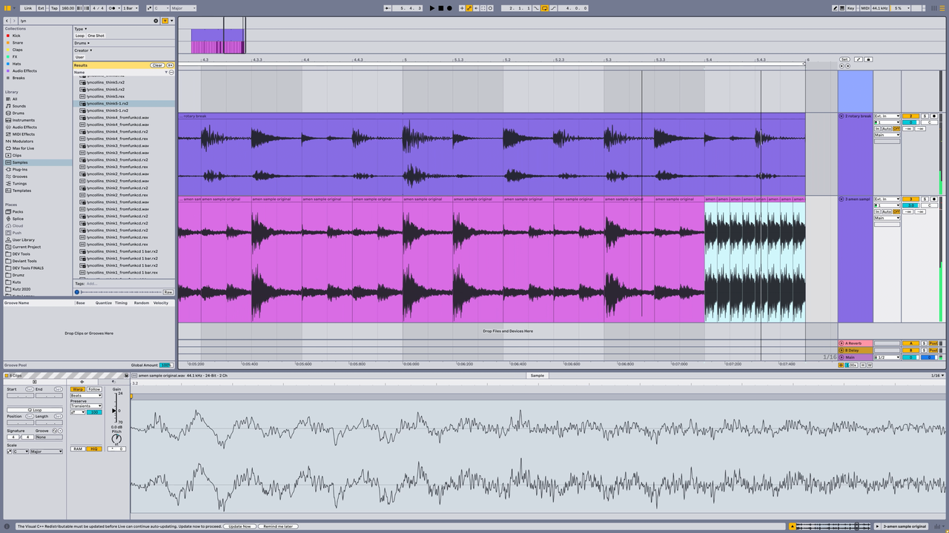Toggle the browser filter icon
949x533 pixels.
[x=165, y=21]
